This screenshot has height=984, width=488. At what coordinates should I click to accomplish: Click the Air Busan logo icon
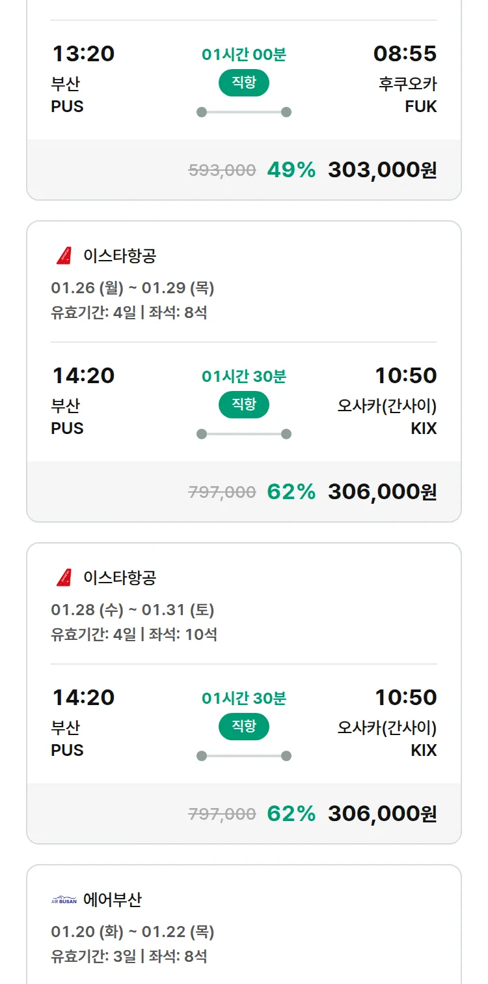click(64, 901)
